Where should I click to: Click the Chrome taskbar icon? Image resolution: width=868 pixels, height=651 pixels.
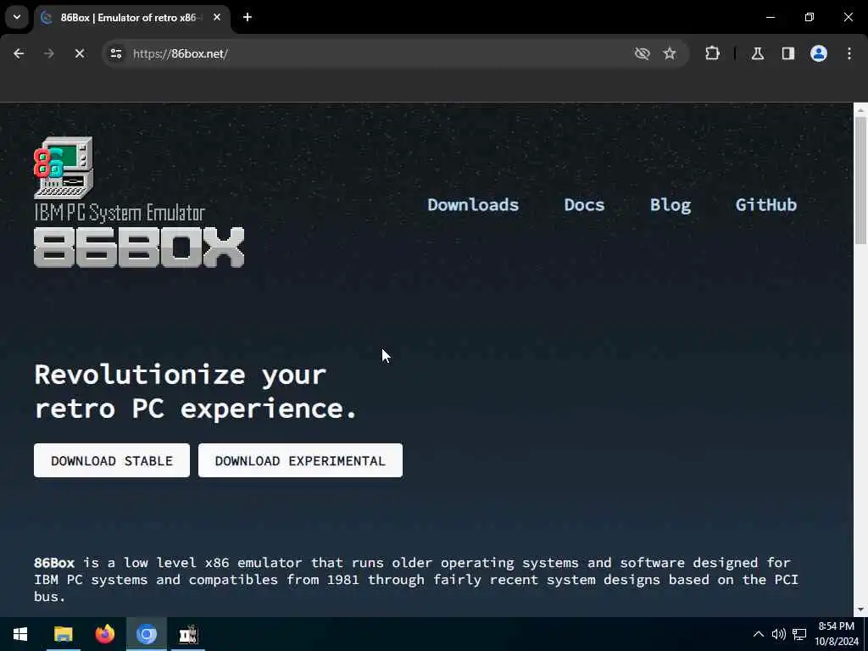click(146, 634)
